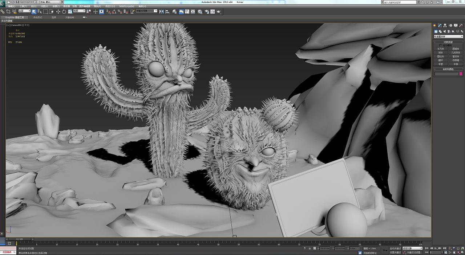Toggle the selection lock icon in status bar

(309, 248)
